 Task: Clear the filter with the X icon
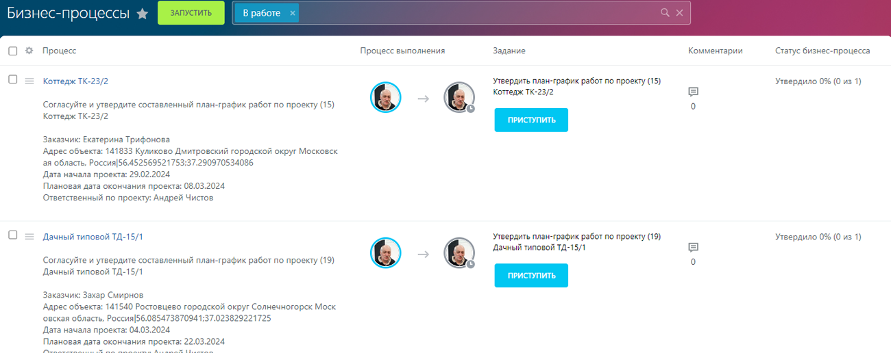click(x=679, y=13)
